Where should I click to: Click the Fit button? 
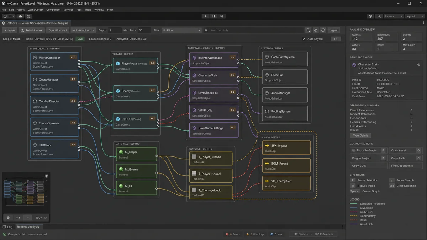tap(336, 39)
